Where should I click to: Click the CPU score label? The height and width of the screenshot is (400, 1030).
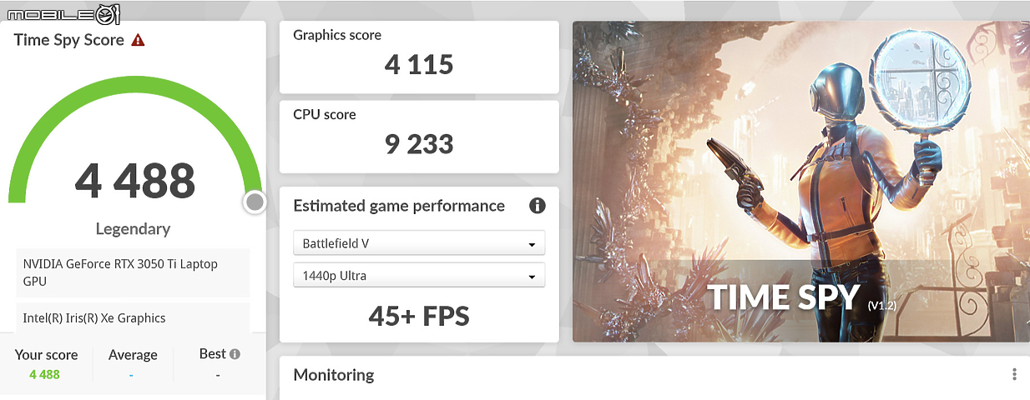pyautogui.click(x=325, y=114)
